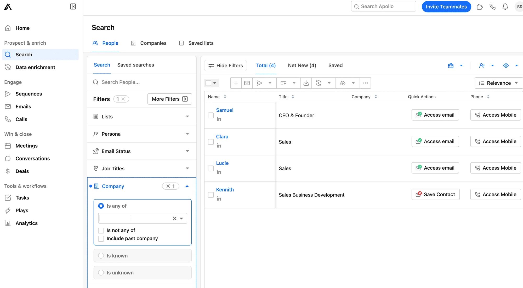The height and width of the screenshot is (288, 523).
Task: Toggle the select-all checkbox in toolbar
Action: [208, 83]
